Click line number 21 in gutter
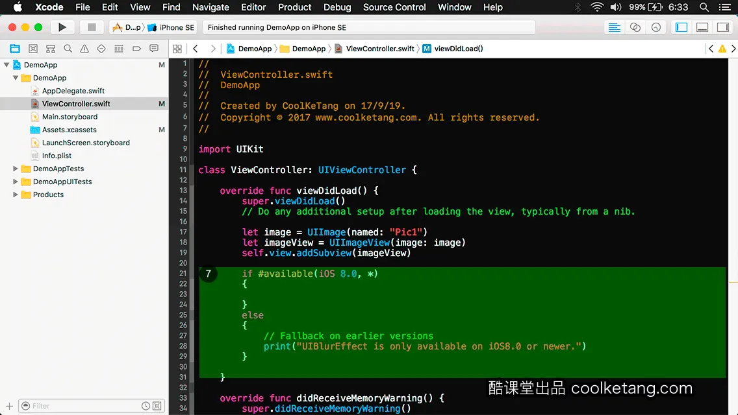The width and height of the screenshot is (738, 415). tap(183, 274)
